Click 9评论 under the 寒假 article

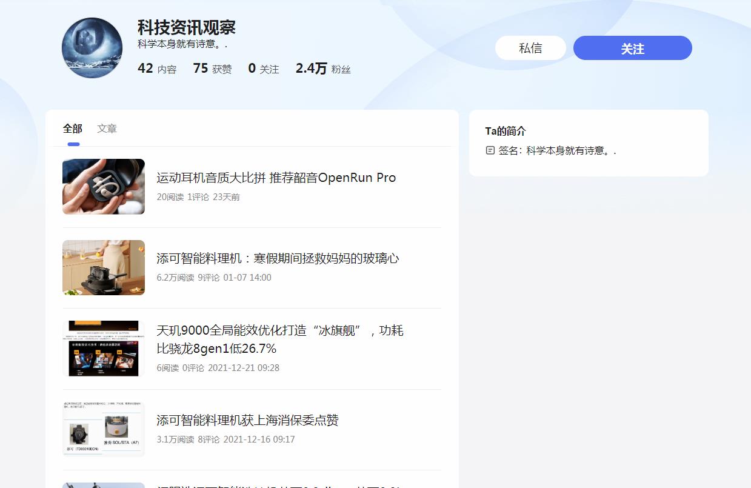[x=209, y=278]
